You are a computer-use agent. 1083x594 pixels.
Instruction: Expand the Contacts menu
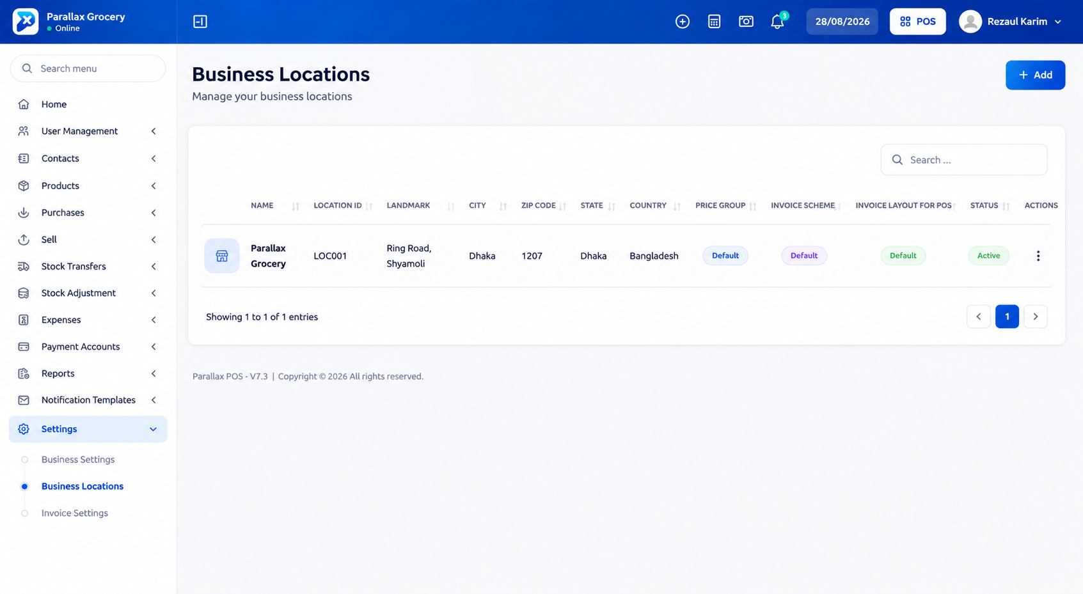88,159
